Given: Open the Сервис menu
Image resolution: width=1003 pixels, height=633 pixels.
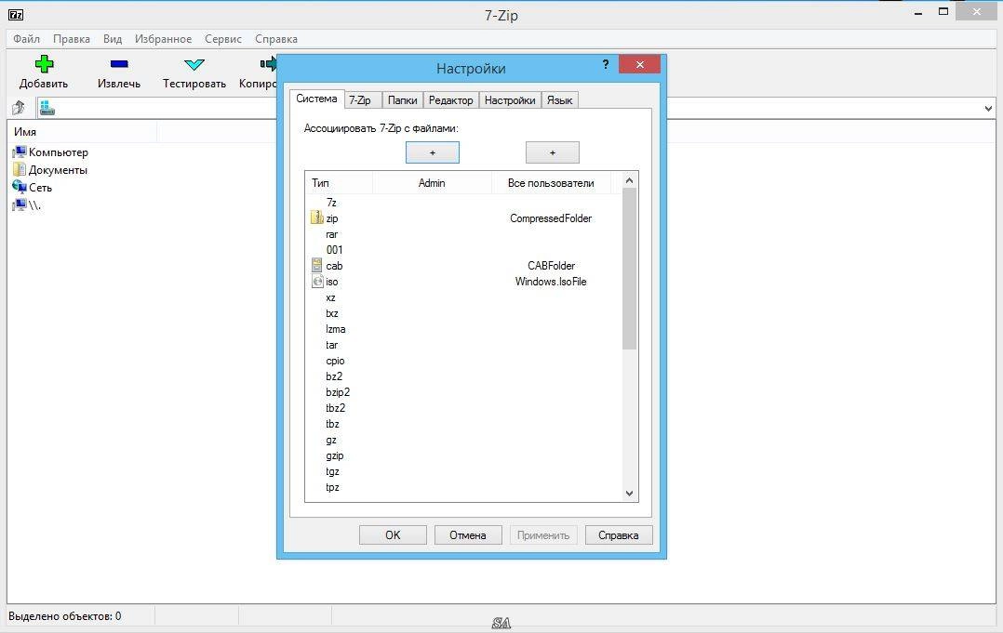Looking at the screenshot, I should (223, 39).
